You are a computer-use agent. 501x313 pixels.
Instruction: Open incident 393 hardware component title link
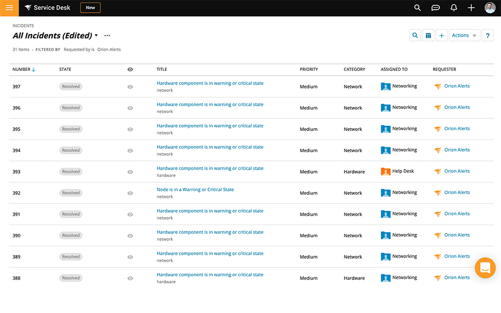[x=210, y=168]
